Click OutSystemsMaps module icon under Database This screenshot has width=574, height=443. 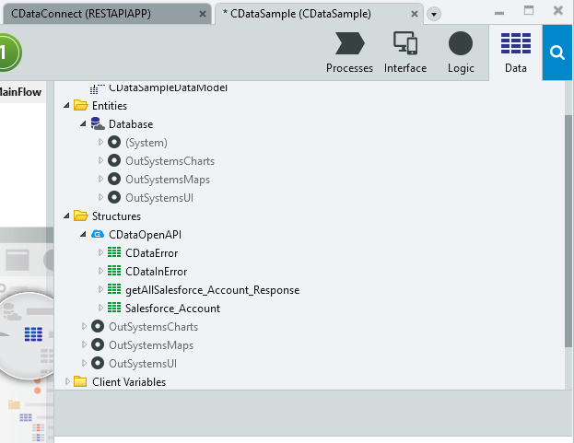click(114, 179)
